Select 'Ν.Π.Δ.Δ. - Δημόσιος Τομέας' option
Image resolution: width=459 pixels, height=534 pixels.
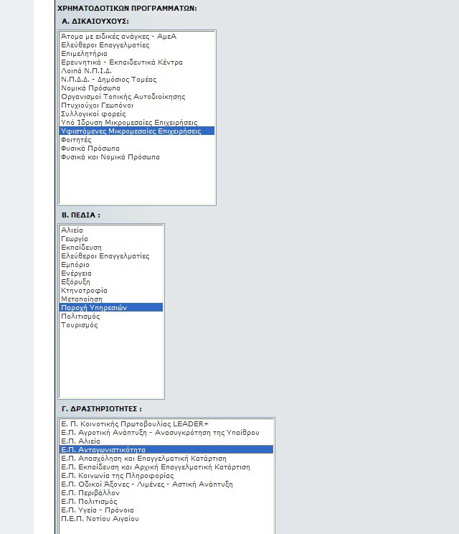click(137, 80)
